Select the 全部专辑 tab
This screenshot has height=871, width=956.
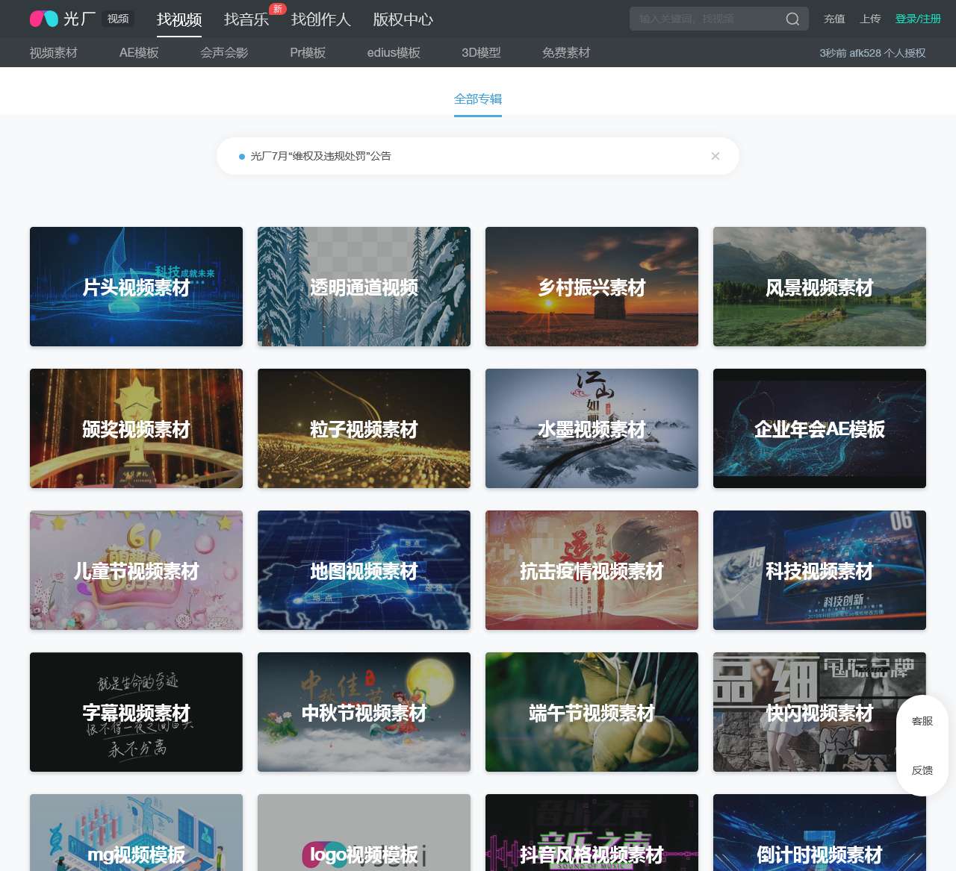pyautogui.click(x=478, y=99)
